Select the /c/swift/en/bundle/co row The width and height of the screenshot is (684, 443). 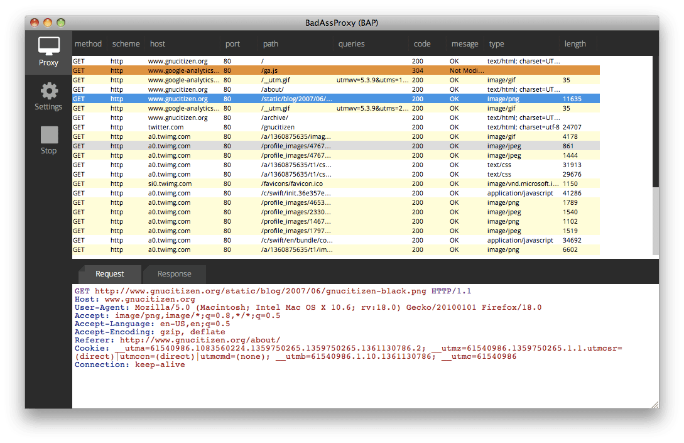[x=336, y=241]
